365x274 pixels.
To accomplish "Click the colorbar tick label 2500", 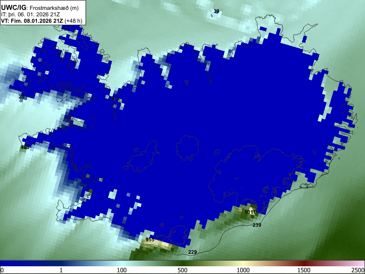I will (358, 270).
